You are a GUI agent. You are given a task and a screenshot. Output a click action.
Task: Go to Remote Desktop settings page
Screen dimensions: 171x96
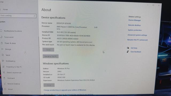14,84
